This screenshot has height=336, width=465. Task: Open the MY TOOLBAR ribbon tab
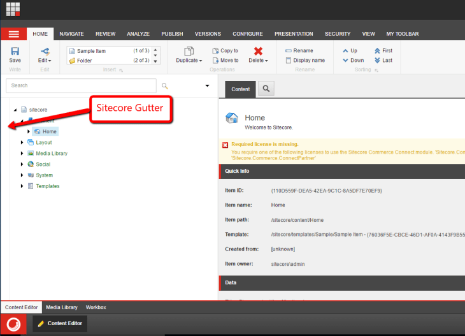tap(403, 34)
